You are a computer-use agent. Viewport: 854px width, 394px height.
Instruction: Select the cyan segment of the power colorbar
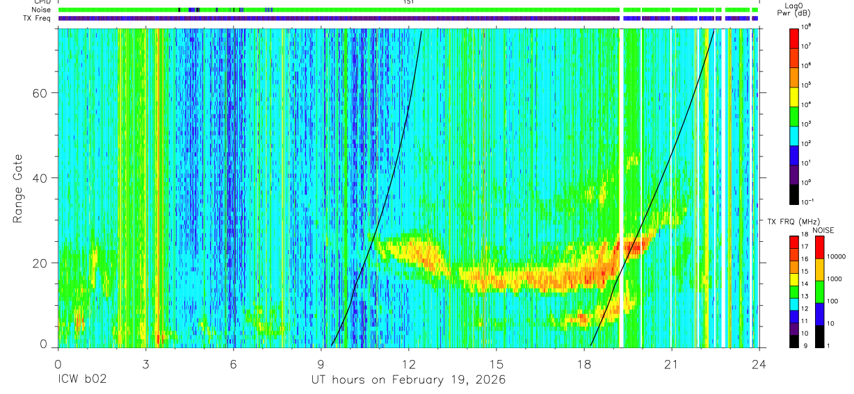point(793,136)
